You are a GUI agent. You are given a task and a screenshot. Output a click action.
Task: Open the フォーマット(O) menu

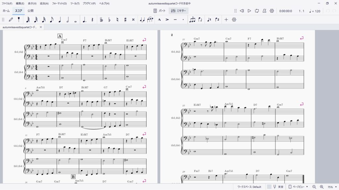(59, 3)
